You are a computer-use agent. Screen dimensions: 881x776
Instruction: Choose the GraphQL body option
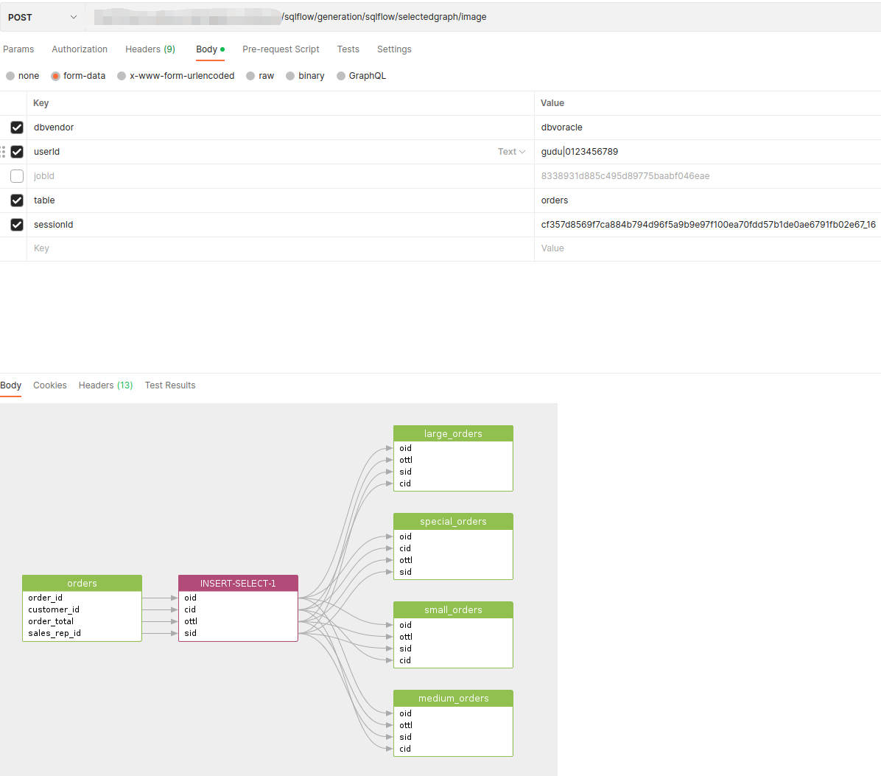point(341,76)
